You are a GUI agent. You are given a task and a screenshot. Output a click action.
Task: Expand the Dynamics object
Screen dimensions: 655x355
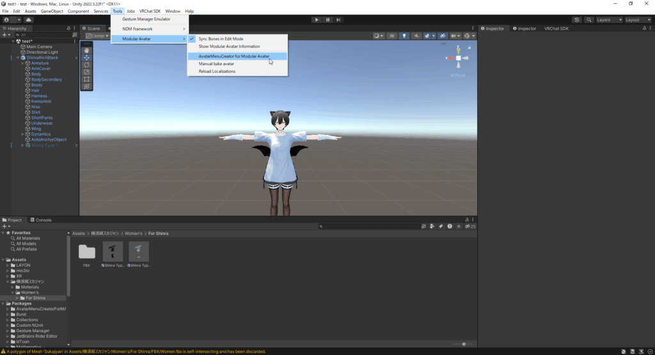point(22,134)
